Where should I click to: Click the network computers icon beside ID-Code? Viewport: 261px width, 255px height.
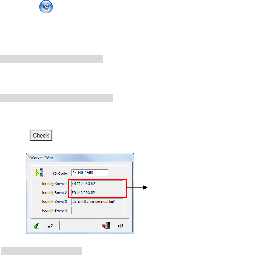(40, 173)
